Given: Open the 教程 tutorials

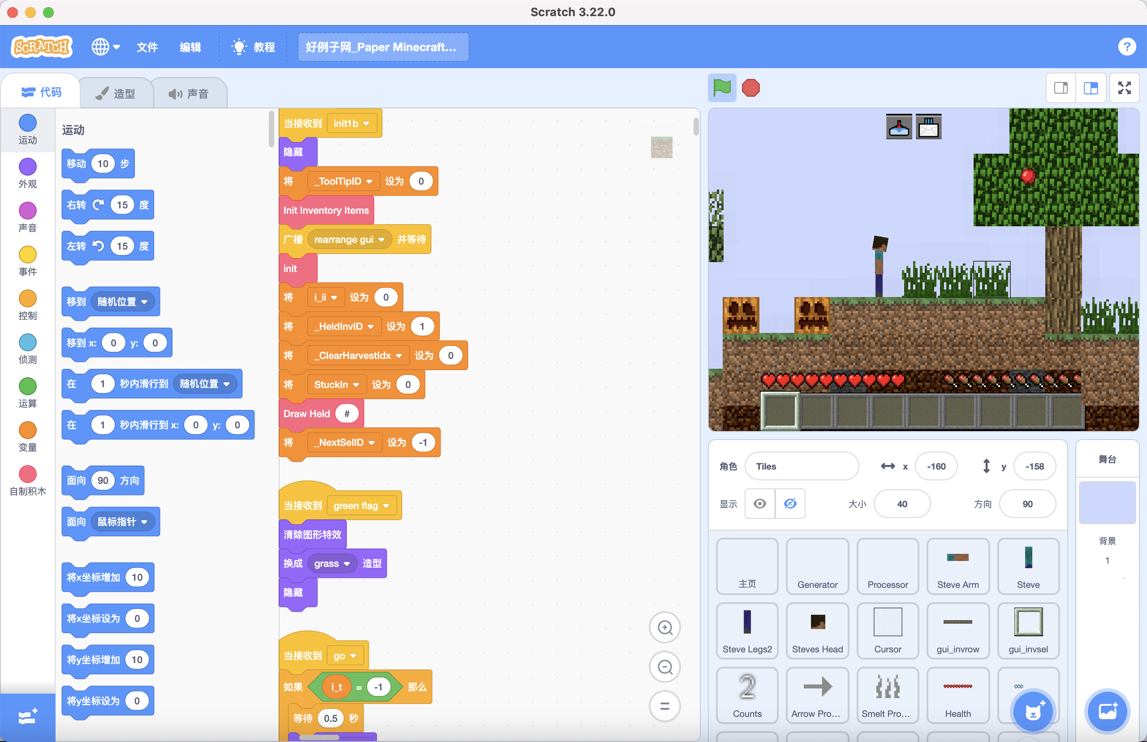Looking at the screenshot, I should [254, 47].
